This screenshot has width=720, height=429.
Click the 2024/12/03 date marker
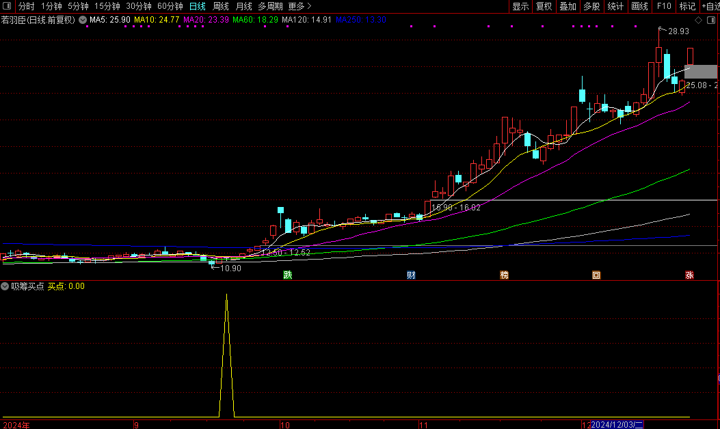click(617, 425)
